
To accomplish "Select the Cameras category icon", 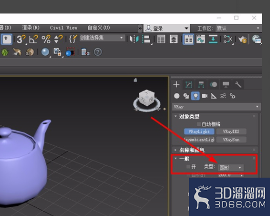I will (x=205, y=96).
